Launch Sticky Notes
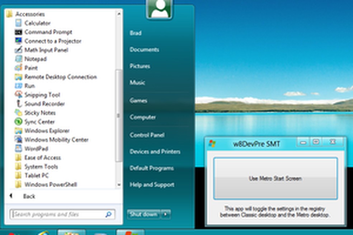Screen dimensions: 353x235 [42, 112]
